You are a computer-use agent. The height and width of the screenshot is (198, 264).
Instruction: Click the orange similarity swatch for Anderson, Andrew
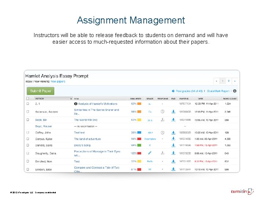(x=139, y=111)
